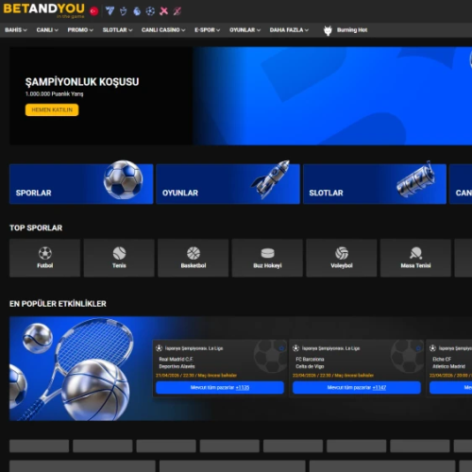Expand the CANLI CASINO menu
This screenshot has height=472, width=472.
pyautogui.click(x=163, y=30)
